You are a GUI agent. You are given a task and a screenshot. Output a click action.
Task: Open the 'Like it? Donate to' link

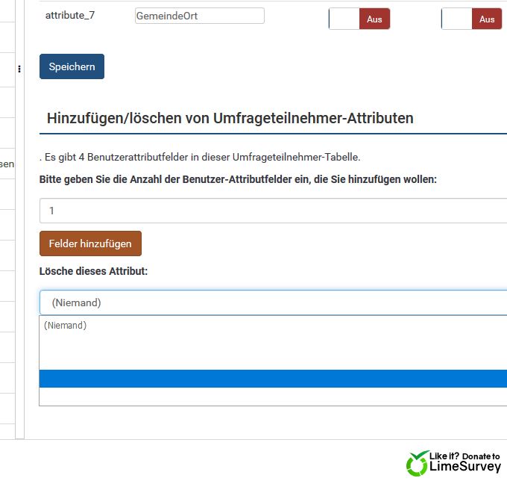465,456
